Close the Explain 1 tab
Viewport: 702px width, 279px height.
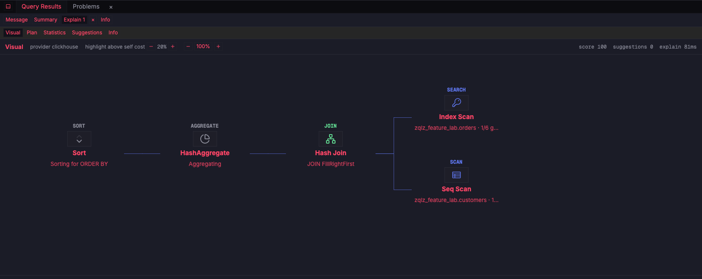93,20
